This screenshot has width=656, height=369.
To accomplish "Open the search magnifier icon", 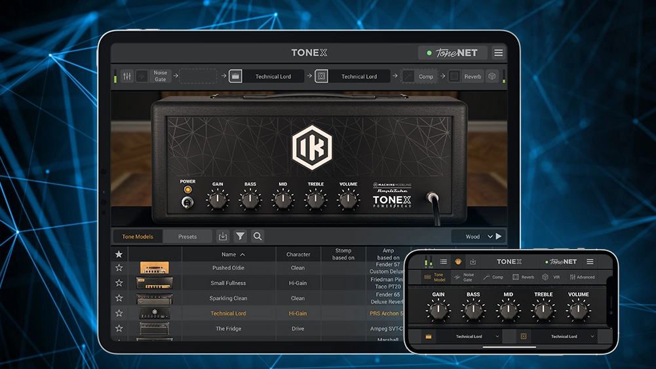I will point(258,237).
